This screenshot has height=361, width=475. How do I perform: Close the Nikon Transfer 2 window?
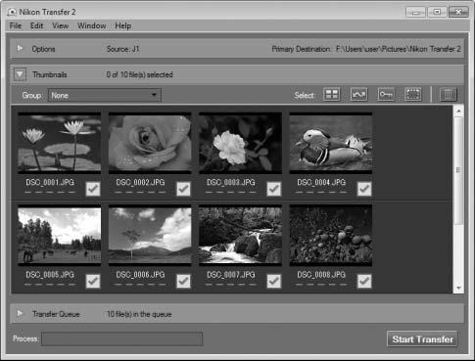coord(458,12)
